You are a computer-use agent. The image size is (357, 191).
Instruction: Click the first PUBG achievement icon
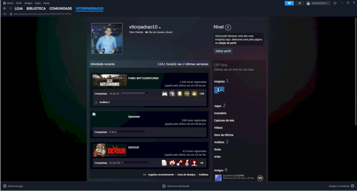click(x=165, y=94)
